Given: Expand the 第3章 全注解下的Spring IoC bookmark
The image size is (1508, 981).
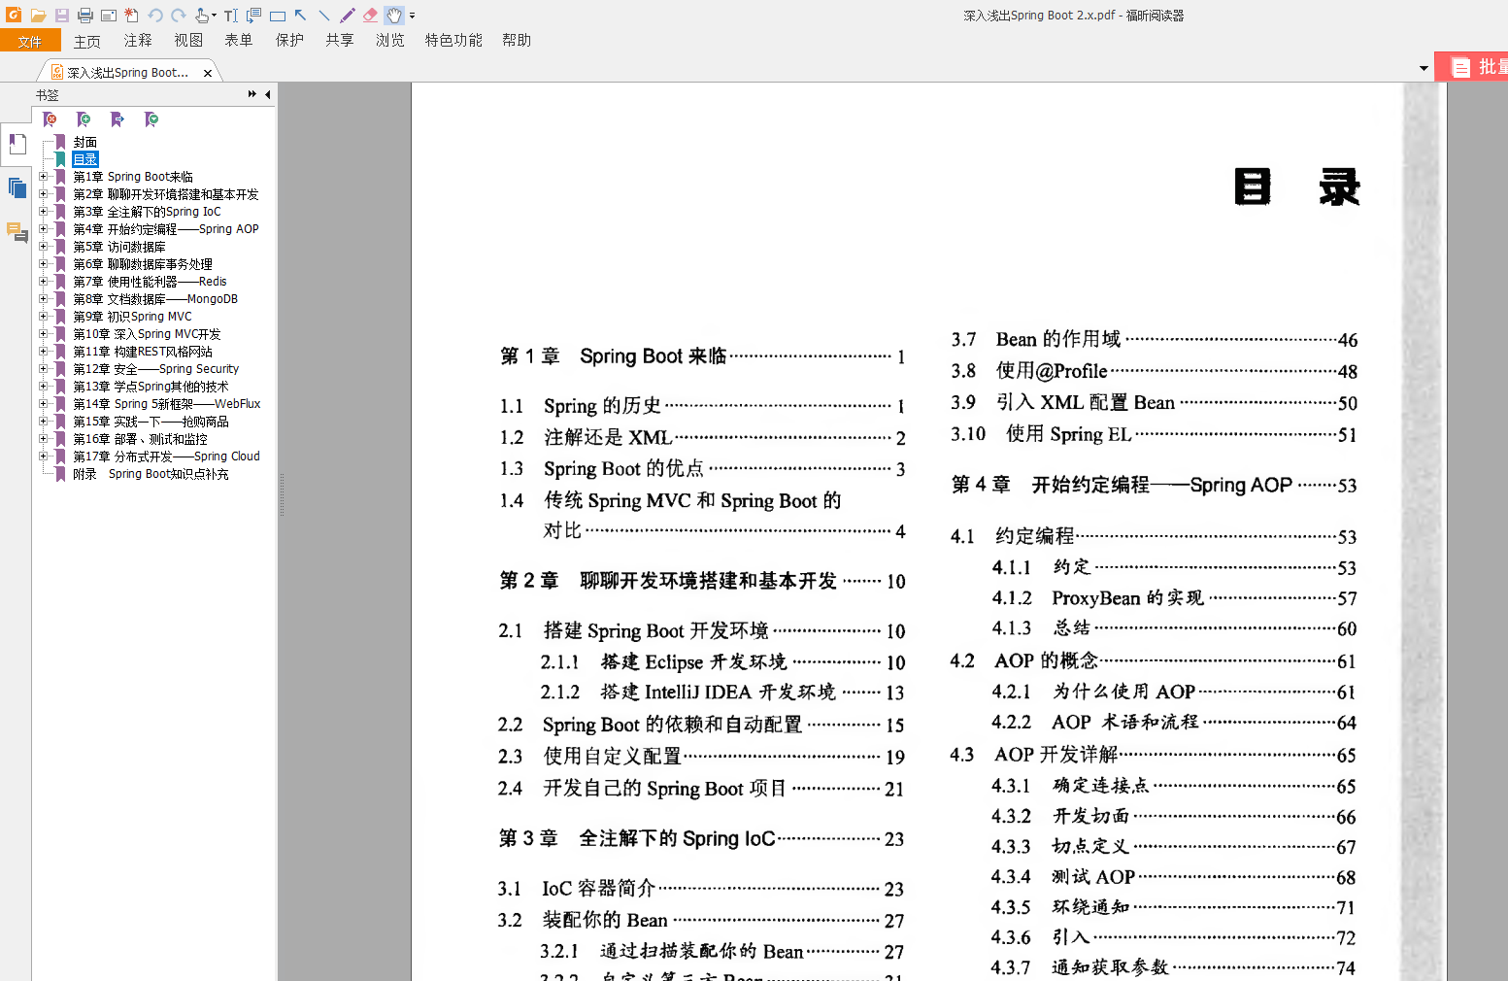Looking at the screenshot, I should (x=43, y=212).
